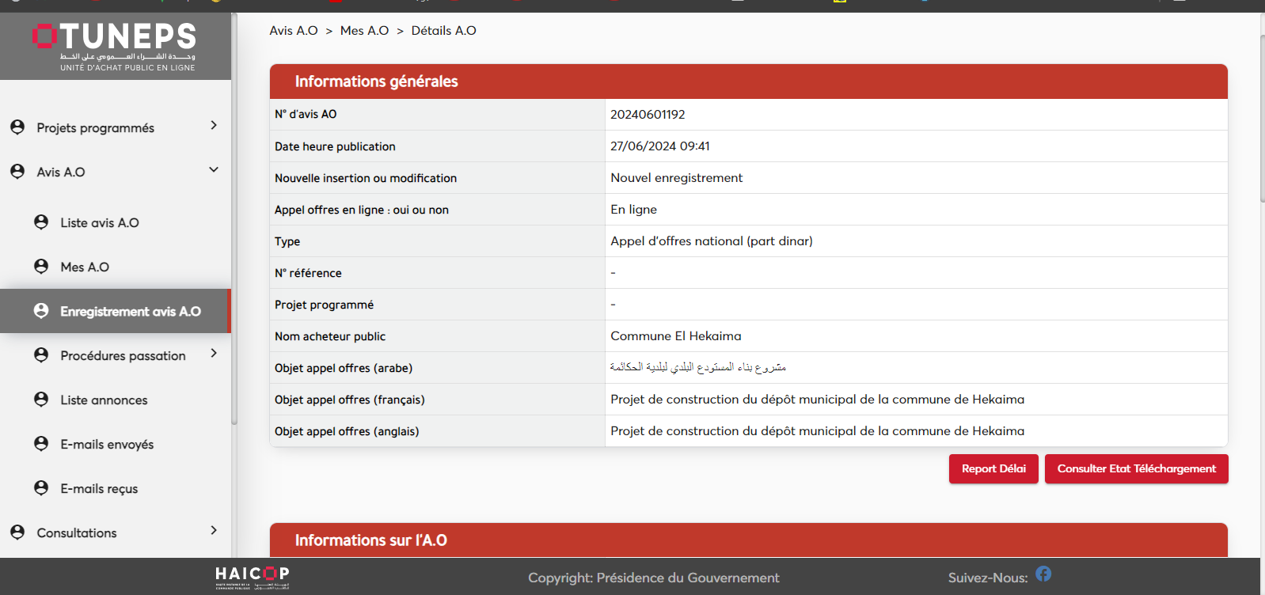Click the icon beside Enregistrement avis A.O

[x=41, y=310]
